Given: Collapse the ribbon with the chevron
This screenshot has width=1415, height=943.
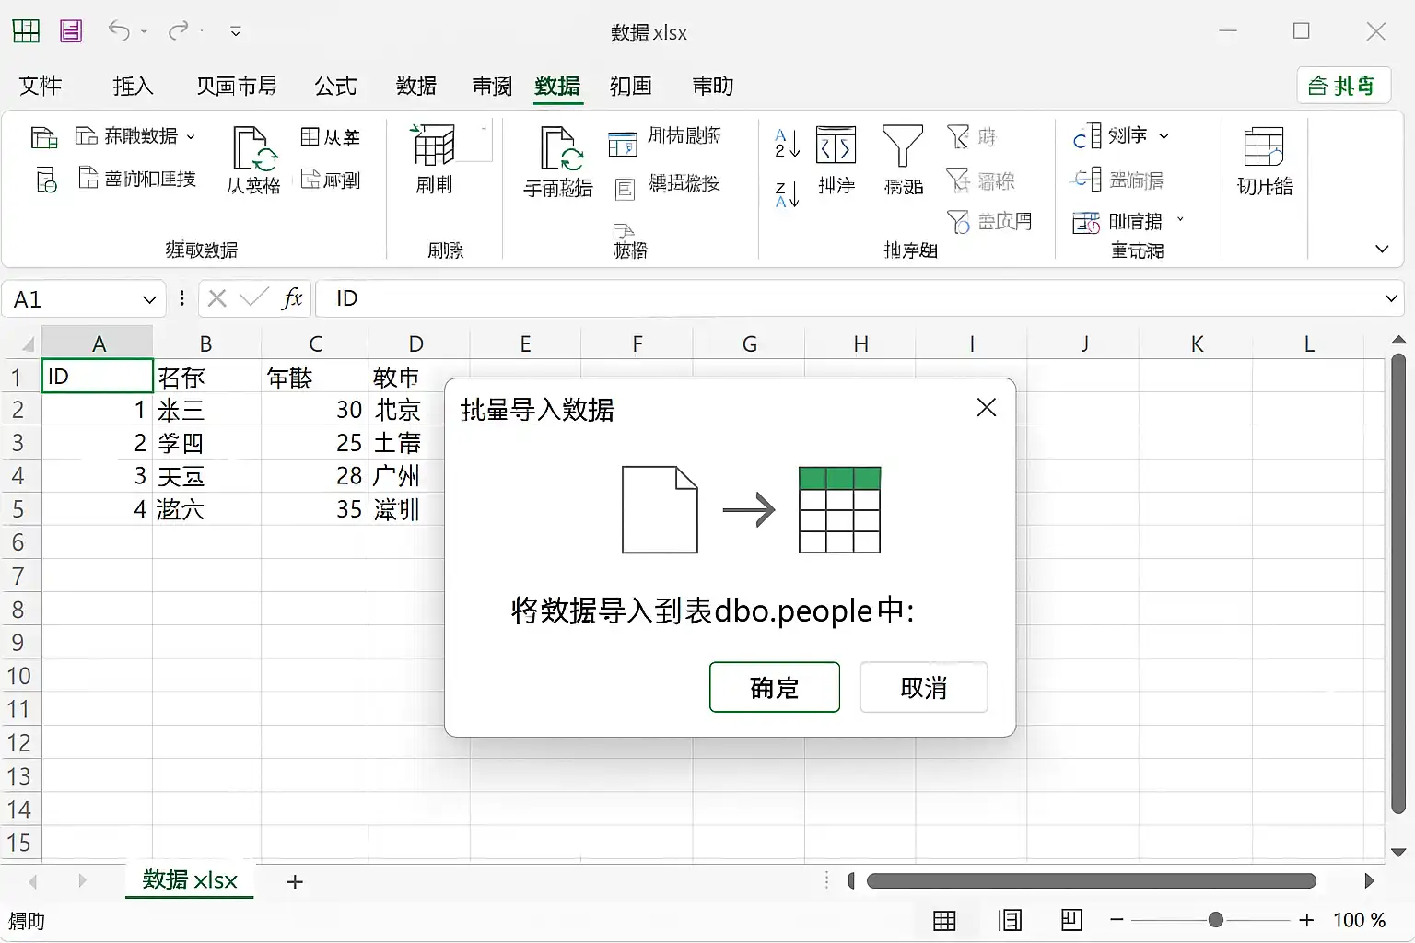Looking at the screenshot, I should click(x=1382, y=249).
